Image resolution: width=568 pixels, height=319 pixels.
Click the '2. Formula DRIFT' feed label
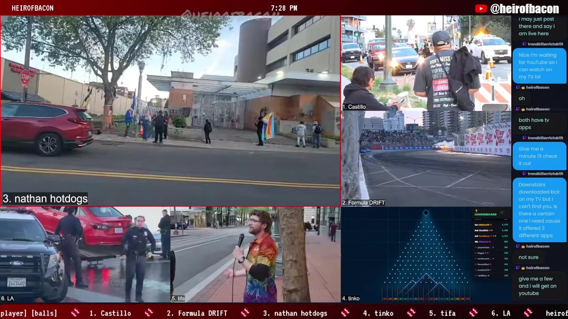pos(363,203)
